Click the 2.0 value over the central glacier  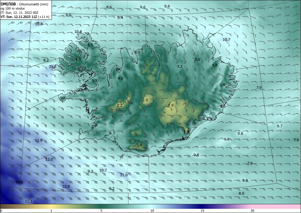(145, 100)
